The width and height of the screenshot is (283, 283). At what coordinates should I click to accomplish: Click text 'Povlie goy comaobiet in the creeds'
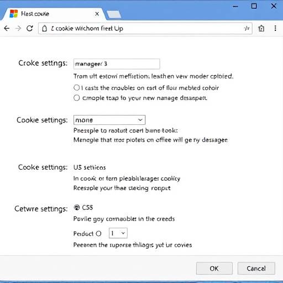[x=124, y=219]
